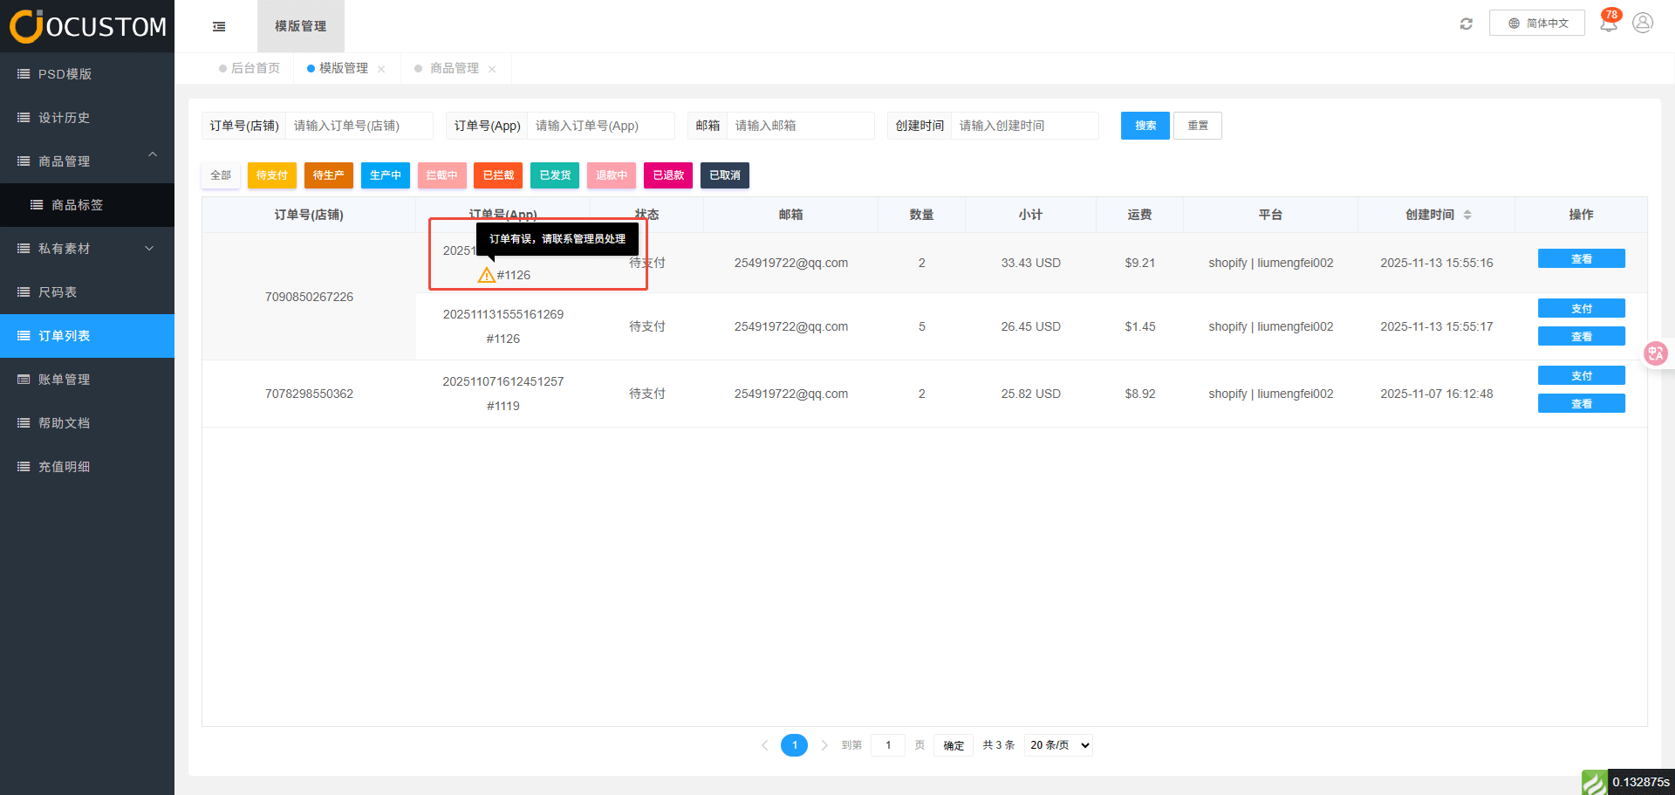Screen dimensions: 1675x795
Task: Filter orders by 生产中 status
Action: [385, 175]
